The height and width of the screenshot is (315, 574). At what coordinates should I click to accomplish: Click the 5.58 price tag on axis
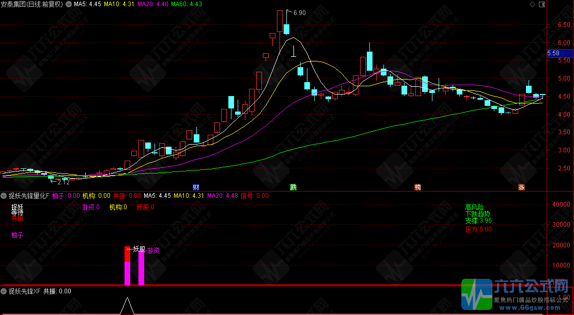tap(553, 53)
